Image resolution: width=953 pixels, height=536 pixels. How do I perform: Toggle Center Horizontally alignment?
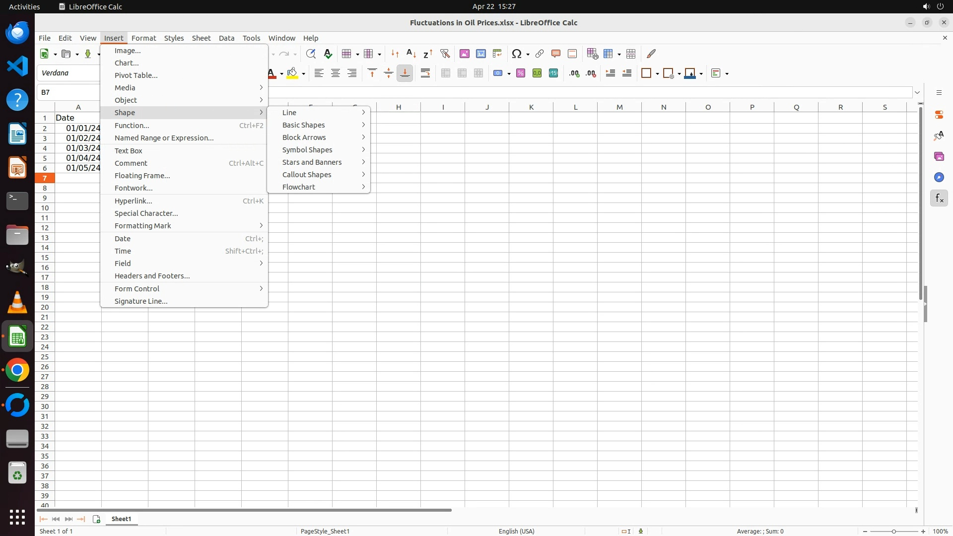click(336, 73)
